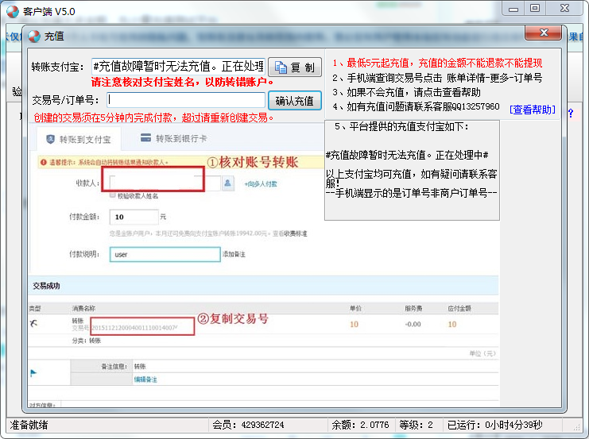Click the blue question mark icon in main window
The width and height of the screenshot is (589, 439).
click(571, 113)
